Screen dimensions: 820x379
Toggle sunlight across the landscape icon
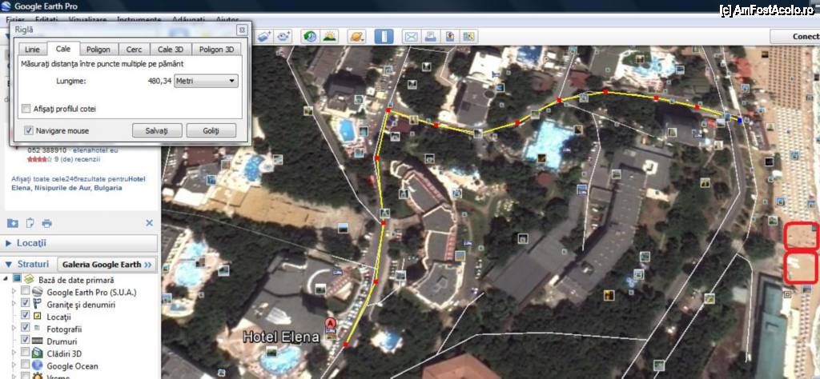coord(330,37)
